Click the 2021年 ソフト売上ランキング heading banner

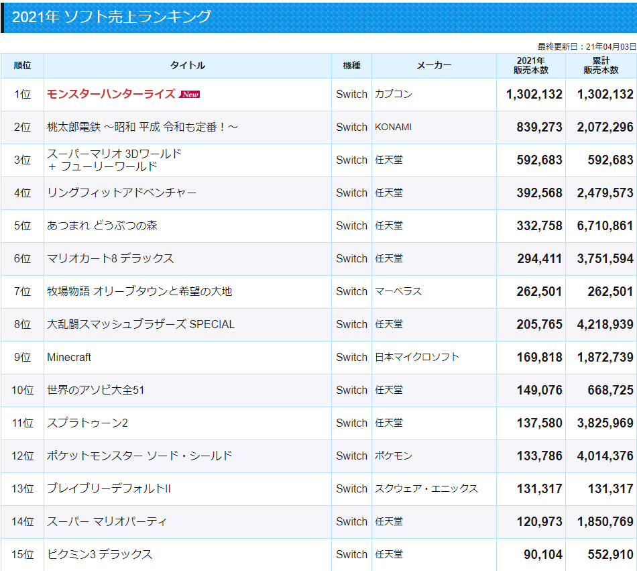112,17
